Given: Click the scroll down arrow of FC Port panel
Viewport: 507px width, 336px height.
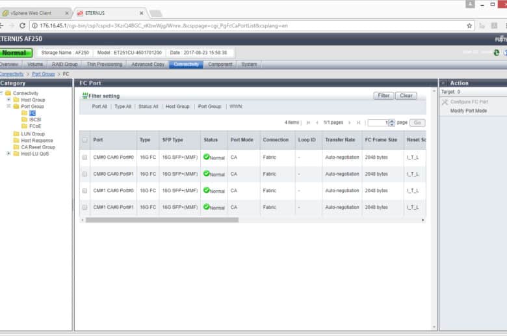Looking at the screenshot, I should point(434,327).
